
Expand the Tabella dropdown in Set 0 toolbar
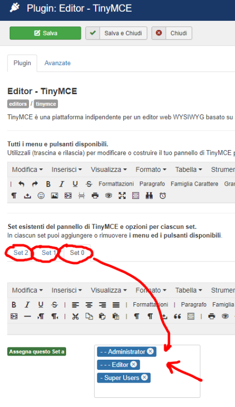pos(188,290)
